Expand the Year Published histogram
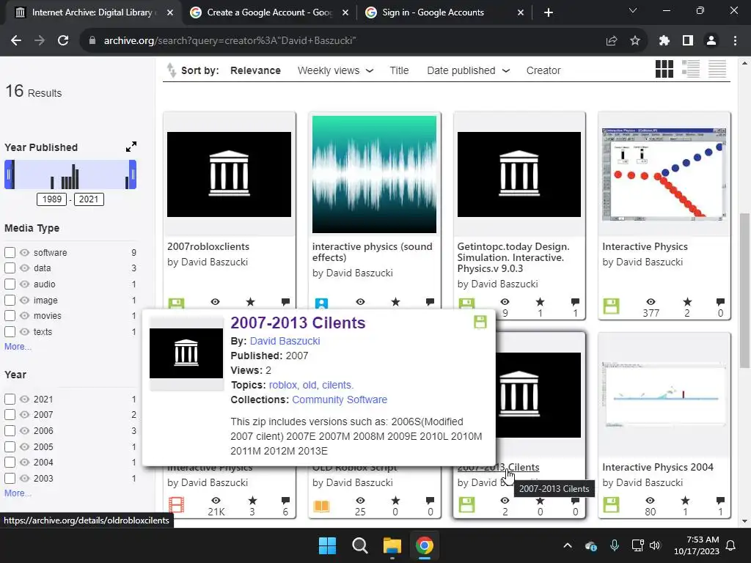The image size is (751, 563). [131, 147]
